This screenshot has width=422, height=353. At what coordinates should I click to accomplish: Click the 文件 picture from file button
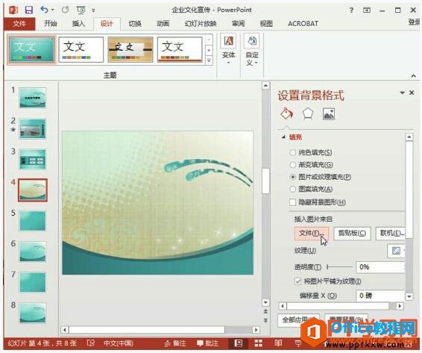pyautogui.click(x=312, y=233)
